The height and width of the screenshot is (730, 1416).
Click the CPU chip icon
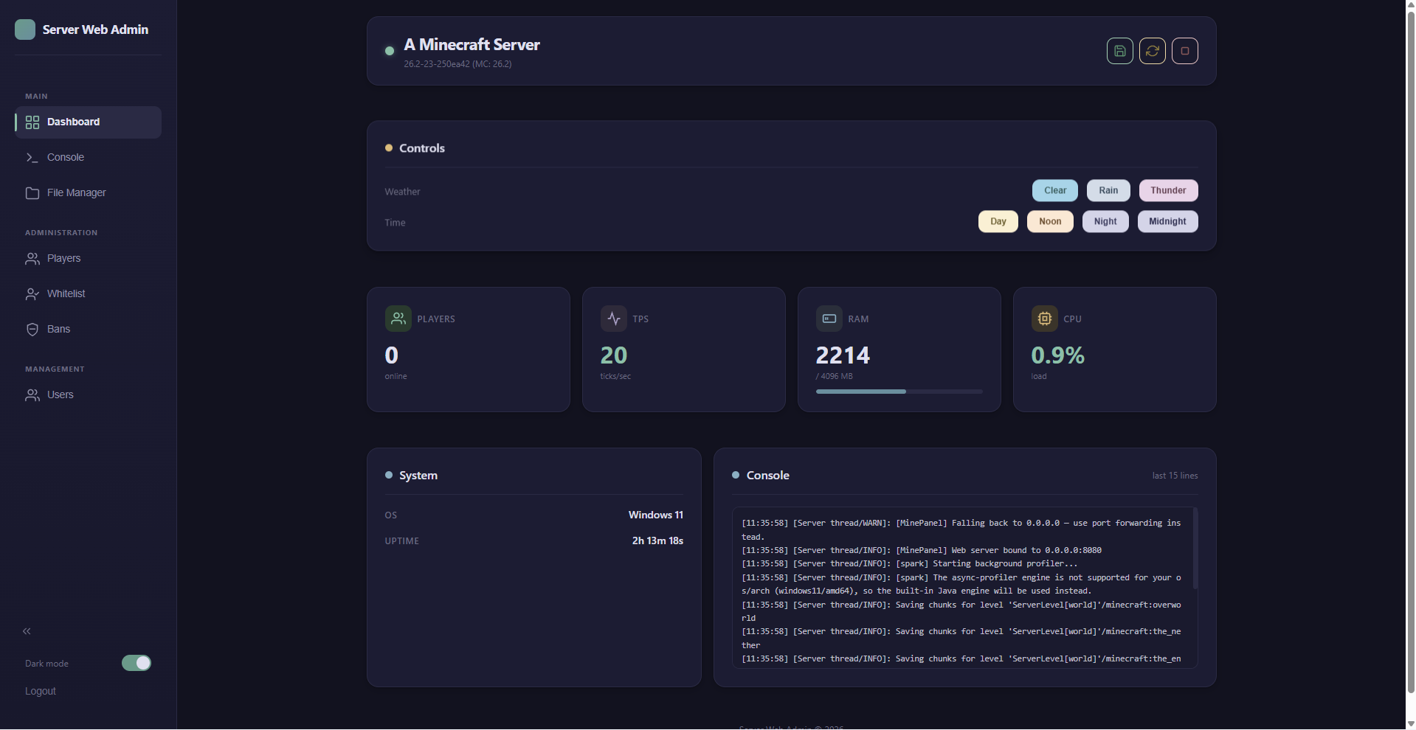coord(1045,319)
